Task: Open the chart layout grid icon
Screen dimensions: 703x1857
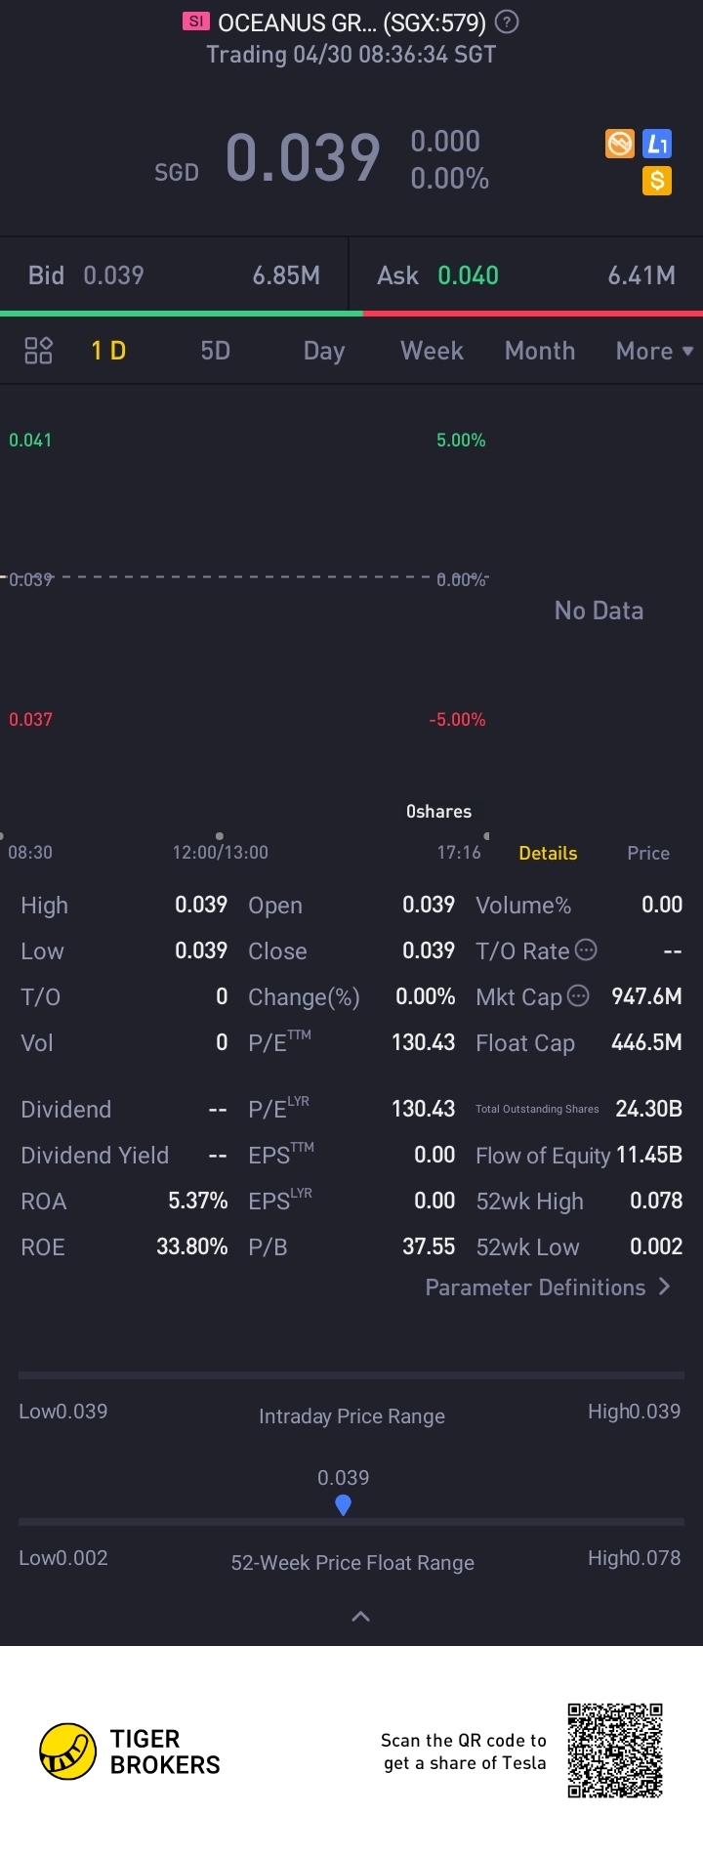Action: [38, 351]
